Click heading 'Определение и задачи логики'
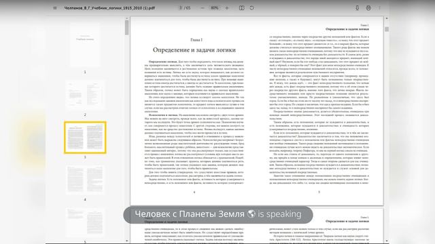Image resolution: width=435 pixels, height=244 pixels. click(x=194, y=50)
